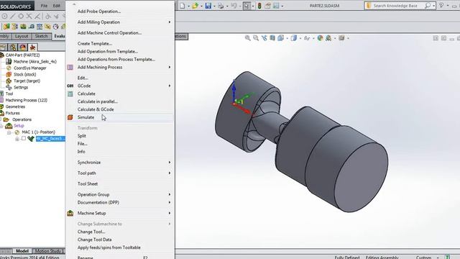The height and width of the screenshot is (259, 460).
Task: Click the Custom units status bar entry
Action: (423, 257)
